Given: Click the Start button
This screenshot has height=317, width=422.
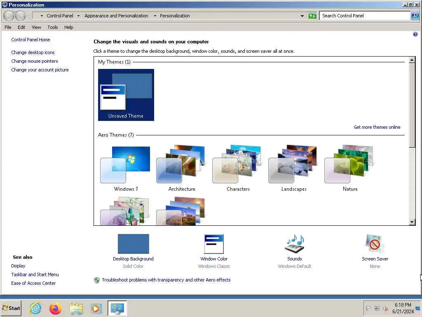Looking at the screenshot, I should coord(11,308).
